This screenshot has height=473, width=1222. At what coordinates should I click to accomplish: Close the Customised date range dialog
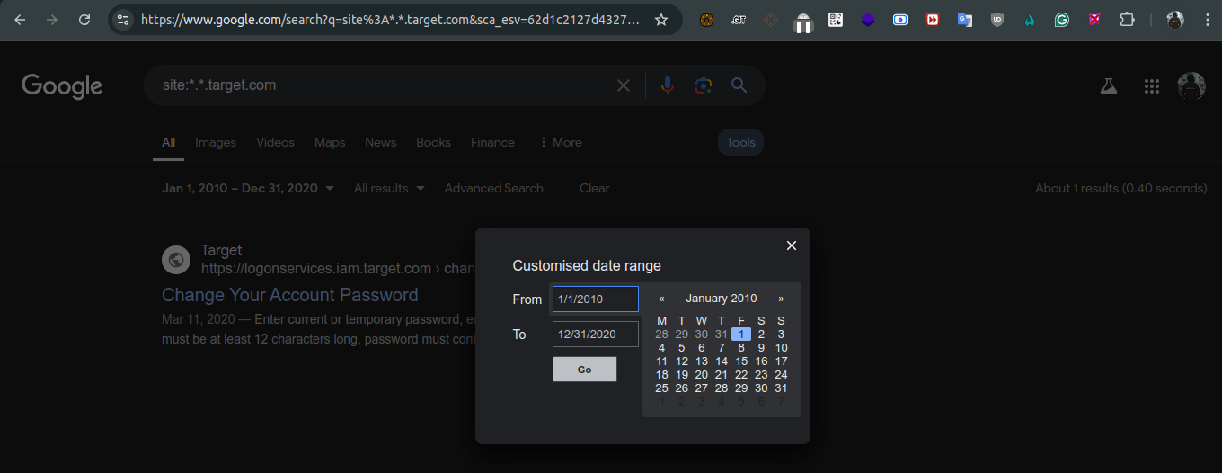click(792, 245)
